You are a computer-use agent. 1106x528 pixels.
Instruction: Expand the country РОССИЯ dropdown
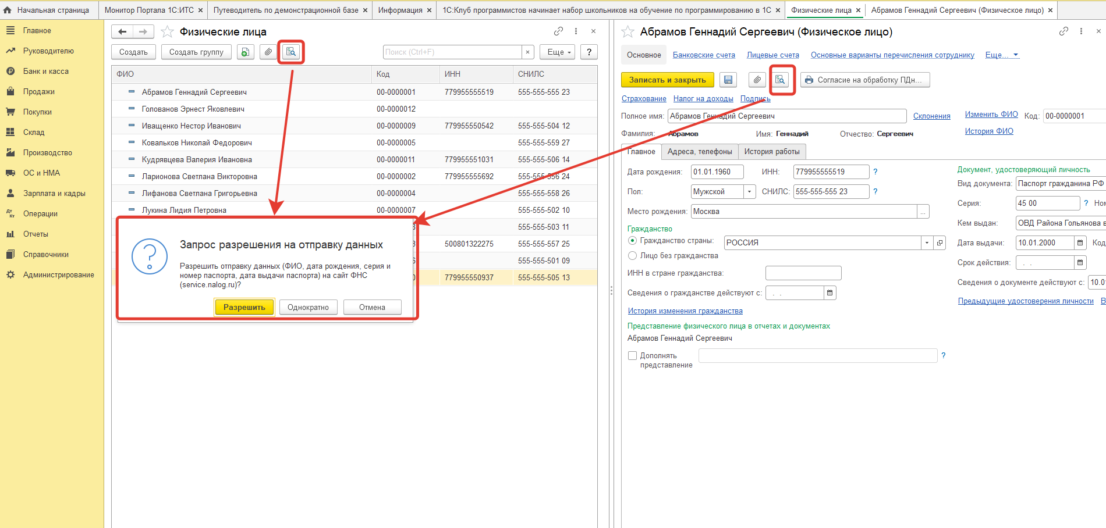pos(927,242)
